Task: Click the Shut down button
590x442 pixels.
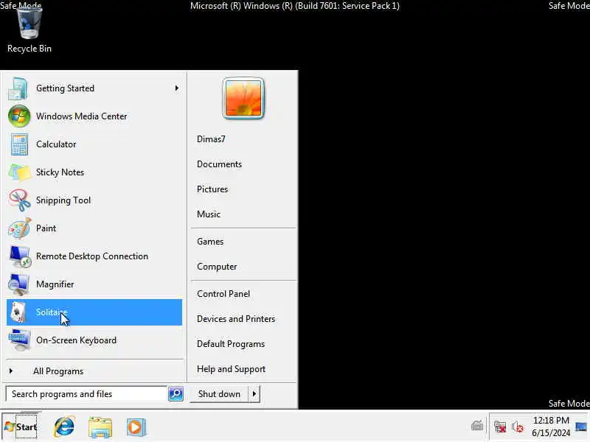Action: 219,394
